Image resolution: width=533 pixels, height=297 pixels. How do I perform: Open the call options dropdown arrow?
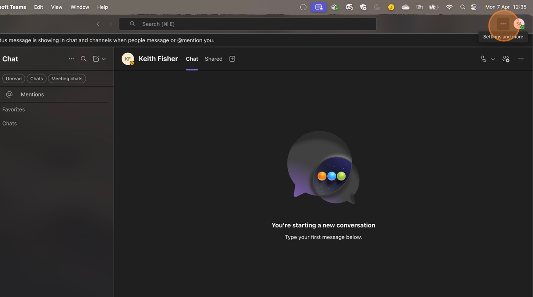[493, 59]
